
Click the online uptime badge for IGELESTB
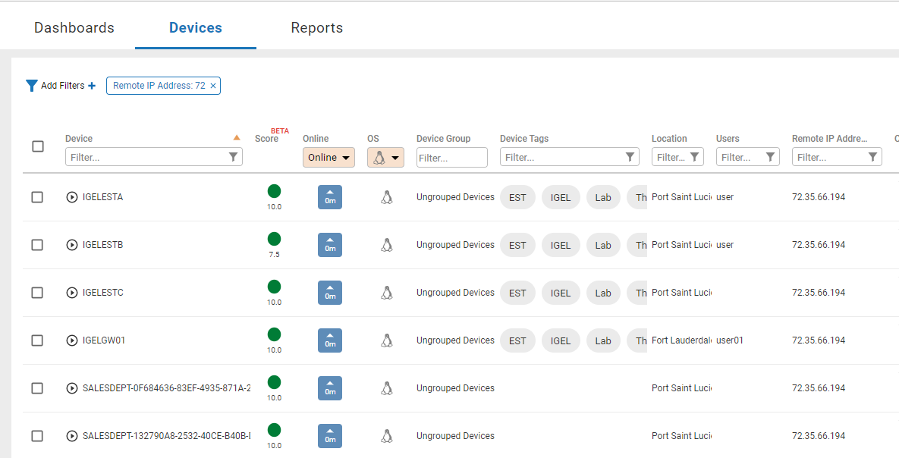[330, 245]
